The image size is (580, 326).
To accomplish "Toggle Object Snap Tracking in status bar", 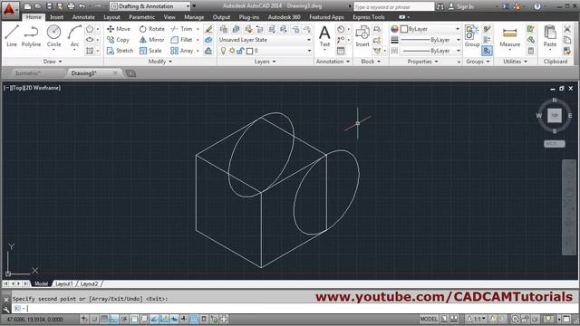I will pos(154,319).
